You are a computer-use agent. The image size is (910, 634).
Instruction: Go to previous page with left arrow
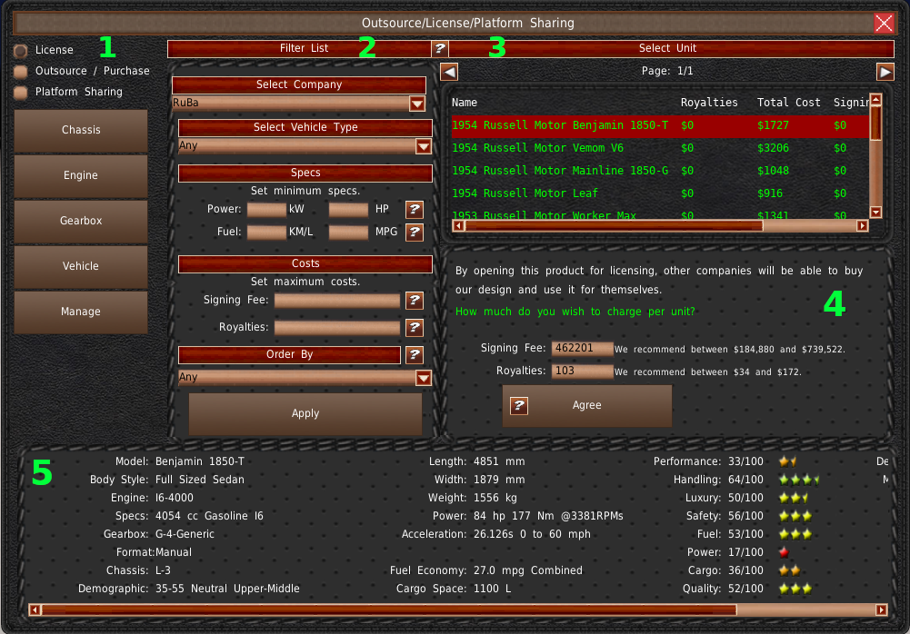pos(449,72)
